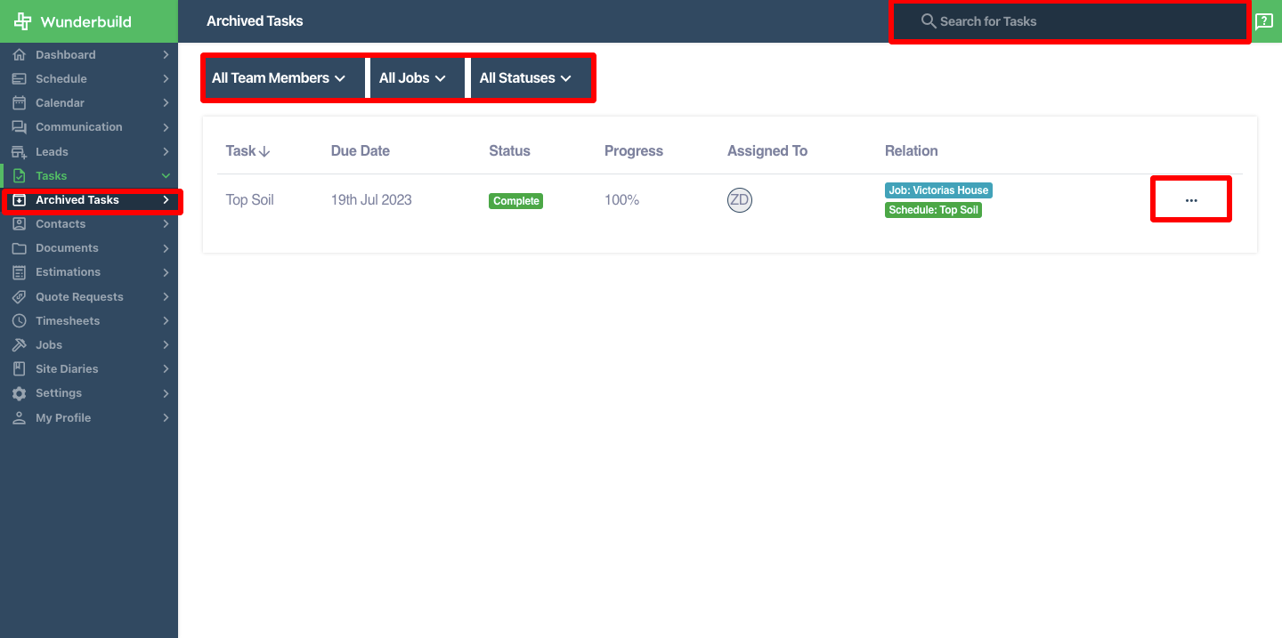Click the 19th Jul 2023 due date
The width and height of the screenshot is (1282, 638).
[371, 200]
